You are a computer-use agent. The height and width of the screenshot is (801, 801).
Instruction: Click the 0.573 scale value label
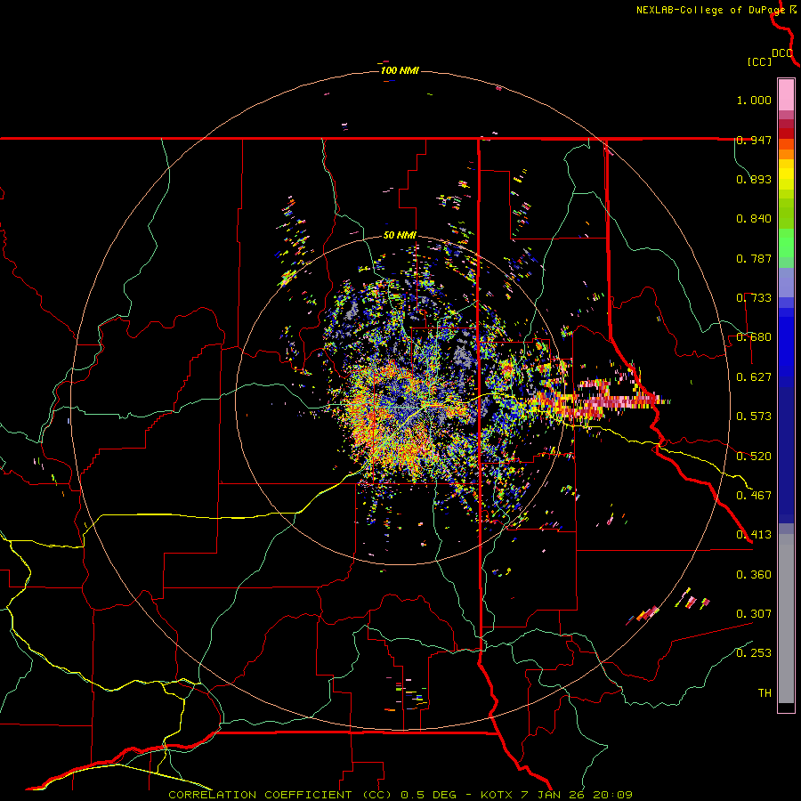point(754,417)
